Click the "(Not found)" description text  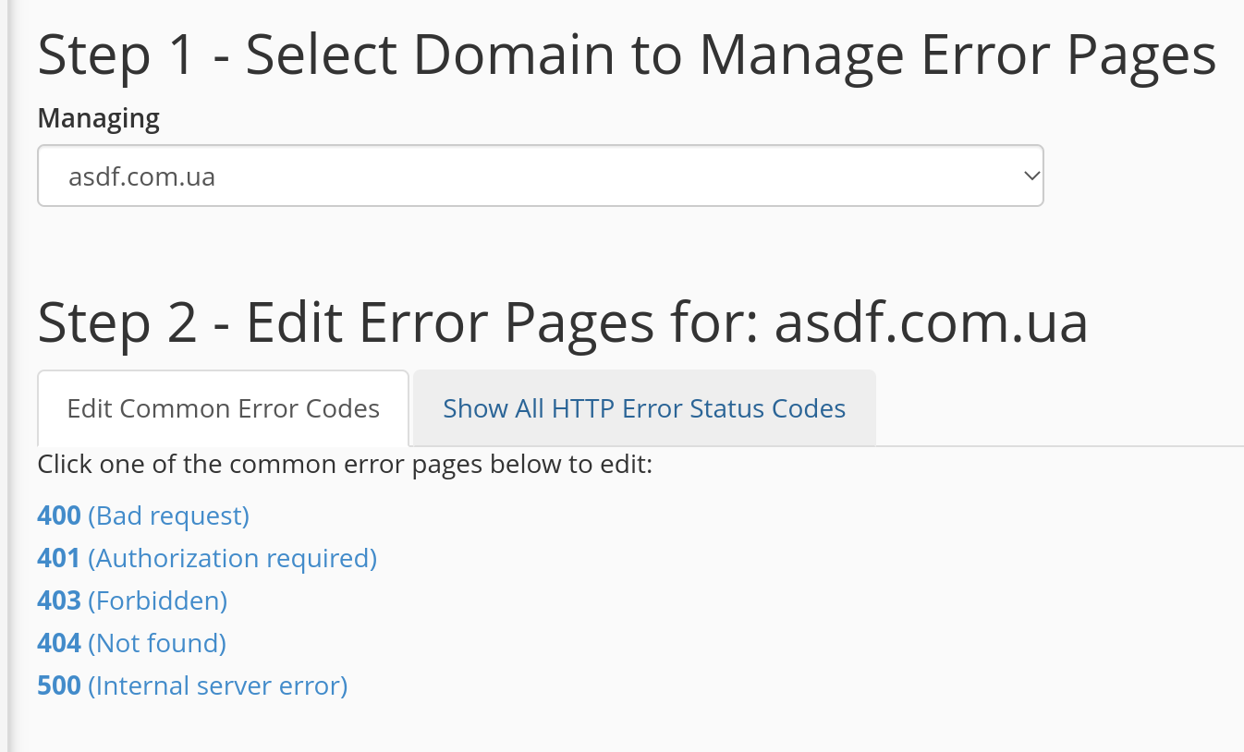(x=157, y=643)
